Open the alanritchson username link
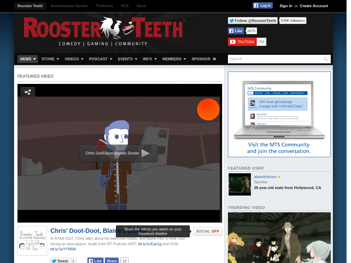351x263 pixels. pyautogui.click(x=265, y=177)
